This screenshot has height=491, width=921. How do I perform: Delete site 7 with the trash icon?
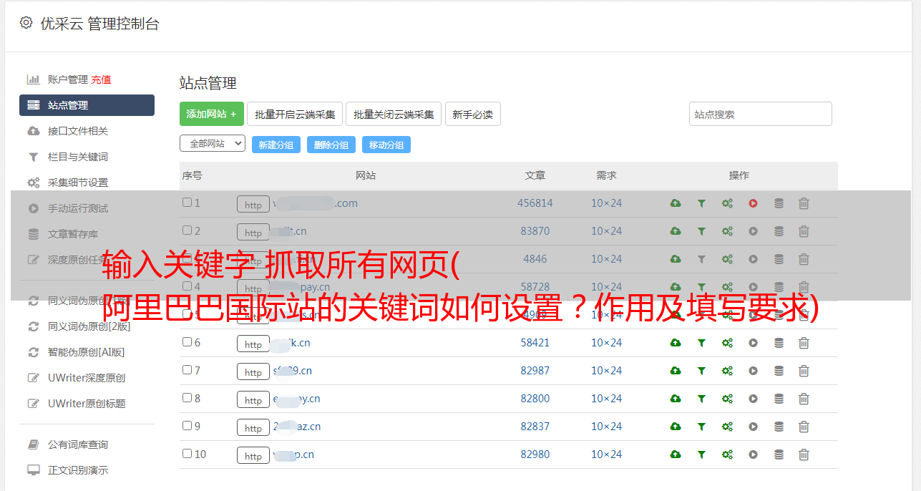[x=804, y=371]
